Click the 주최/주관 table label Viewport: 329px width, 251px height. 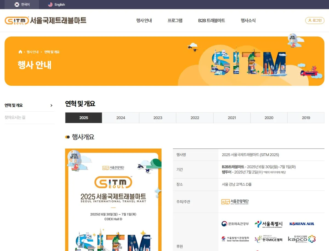183,202
